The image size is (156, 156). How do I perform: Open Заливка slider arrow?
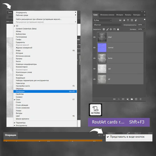coord(144,29)
